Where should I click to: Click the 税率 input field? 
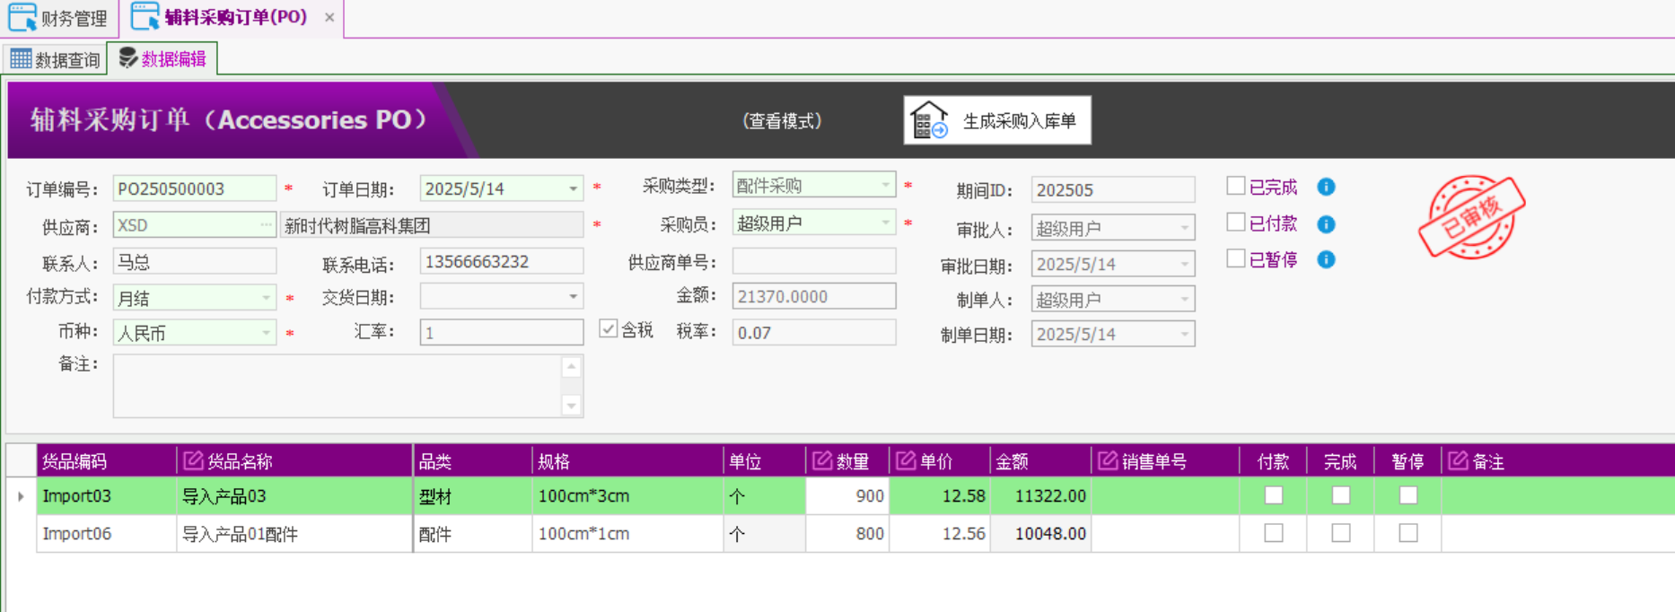(814, 332)
